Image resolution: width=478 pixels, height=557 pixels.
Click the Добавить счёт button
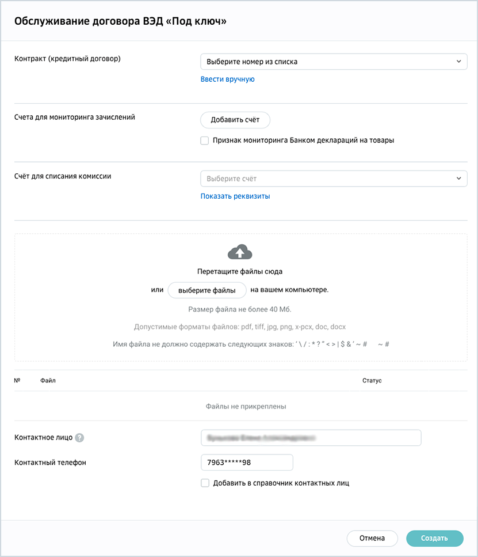point(235,120)
